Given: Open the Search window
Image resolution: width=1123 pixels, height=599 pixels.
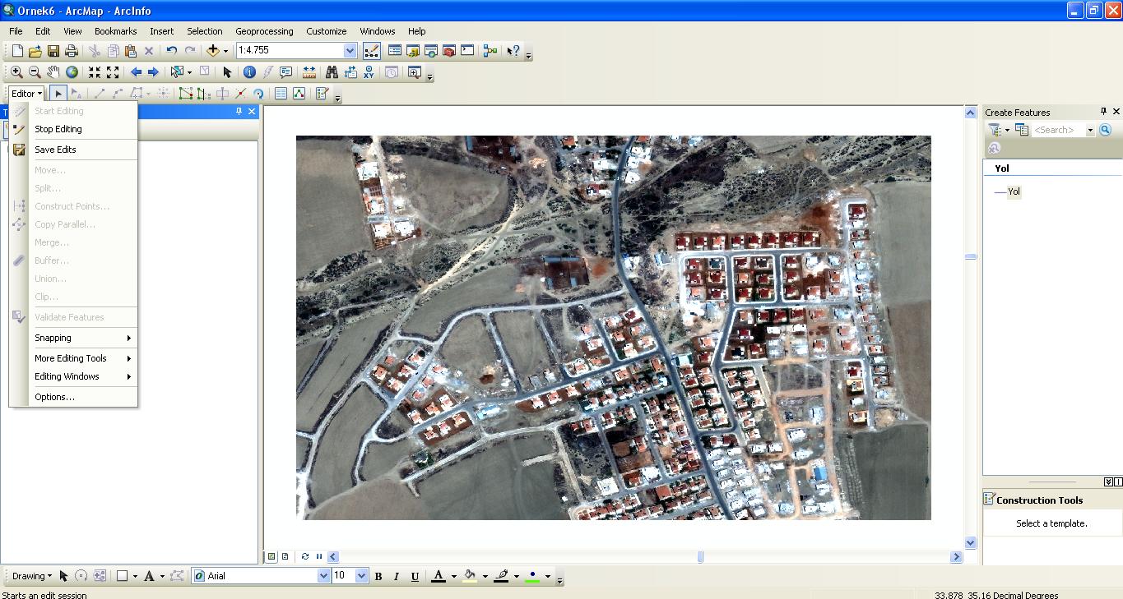Looking at the screenshot, I should pyautogui.click(x=431, y=51).
